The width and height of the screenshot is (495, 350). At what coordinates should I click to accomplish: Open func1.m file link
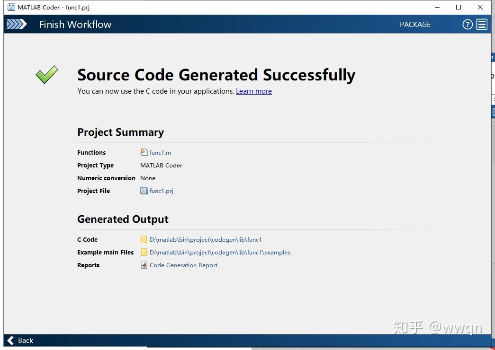tap(160, 152)
